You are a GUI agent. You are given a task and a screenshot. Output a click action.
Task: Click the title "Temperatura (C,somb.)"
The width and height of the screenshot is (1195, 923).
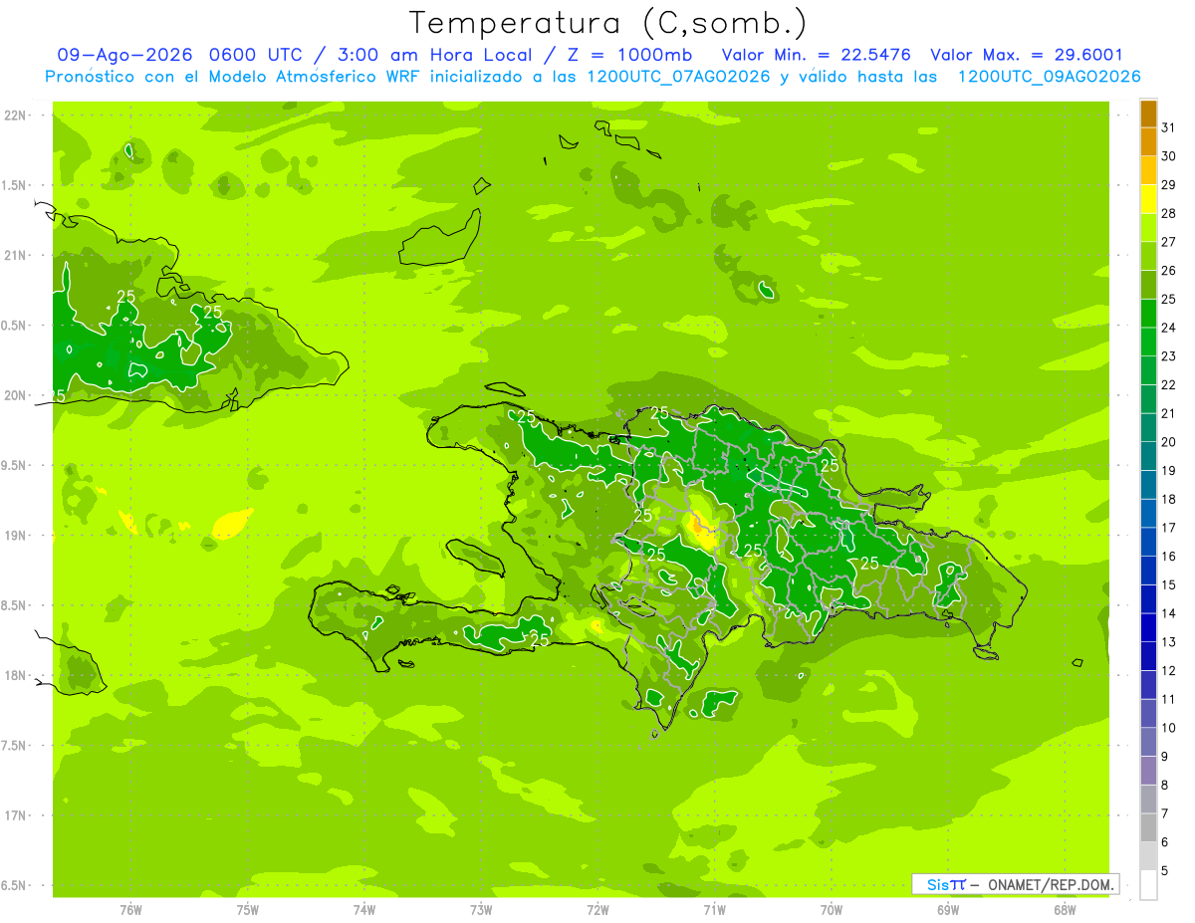click(607, 23)
